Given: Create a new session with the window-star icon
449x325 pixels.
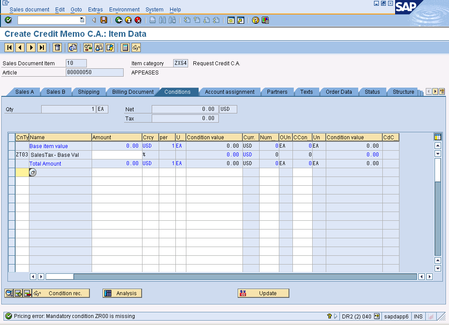Looking at the screenshot, I should (x=231, y=20).
